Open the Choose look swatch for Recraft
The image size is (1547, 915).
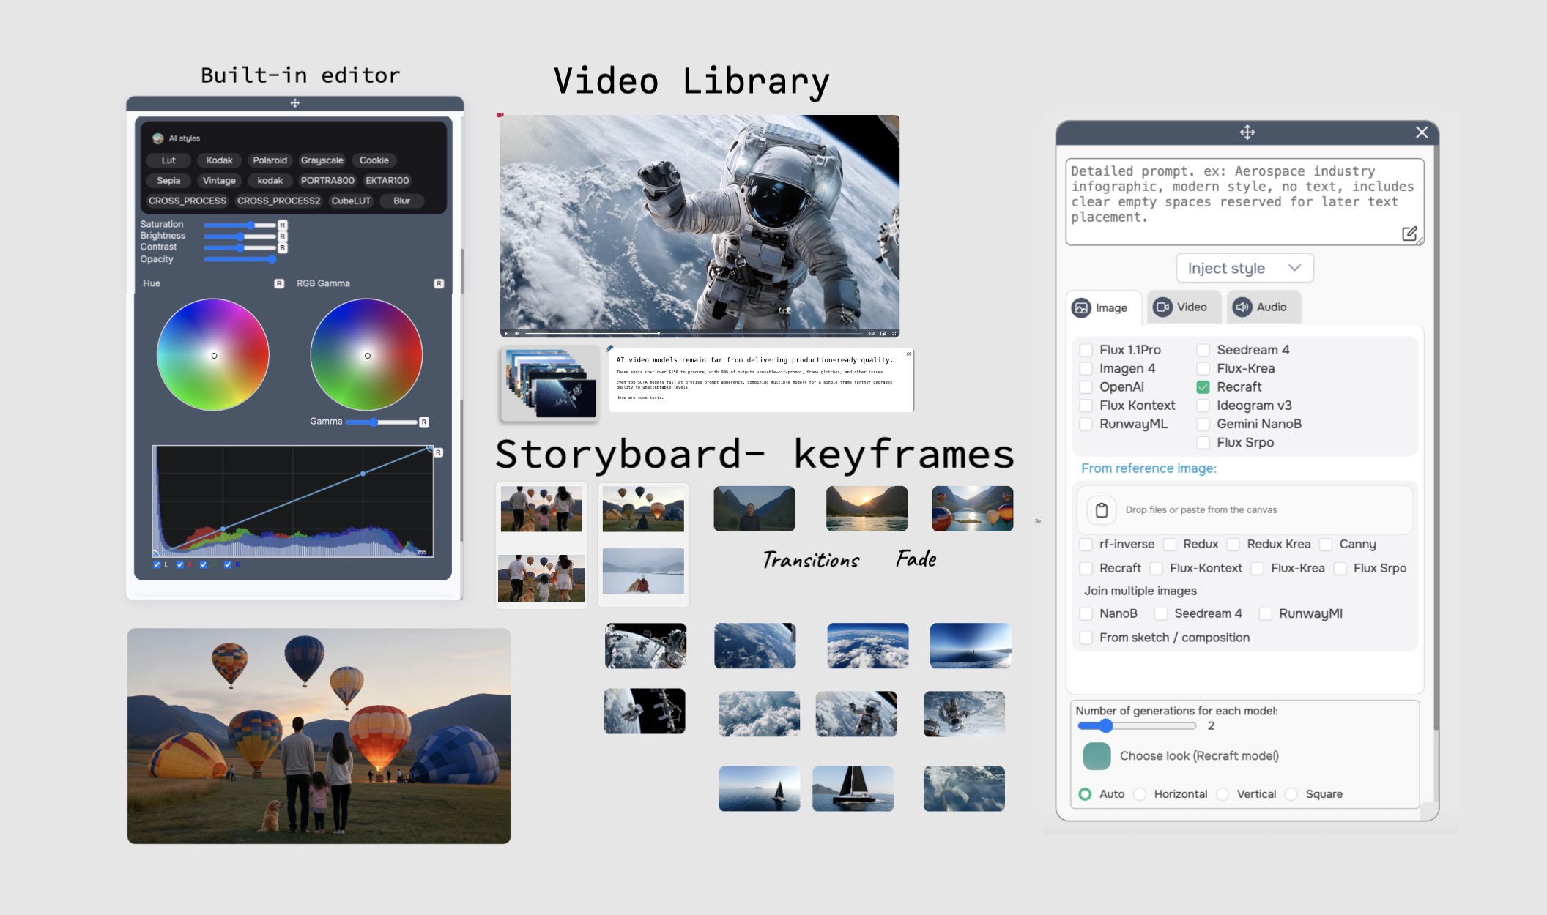pos(1097,756)
